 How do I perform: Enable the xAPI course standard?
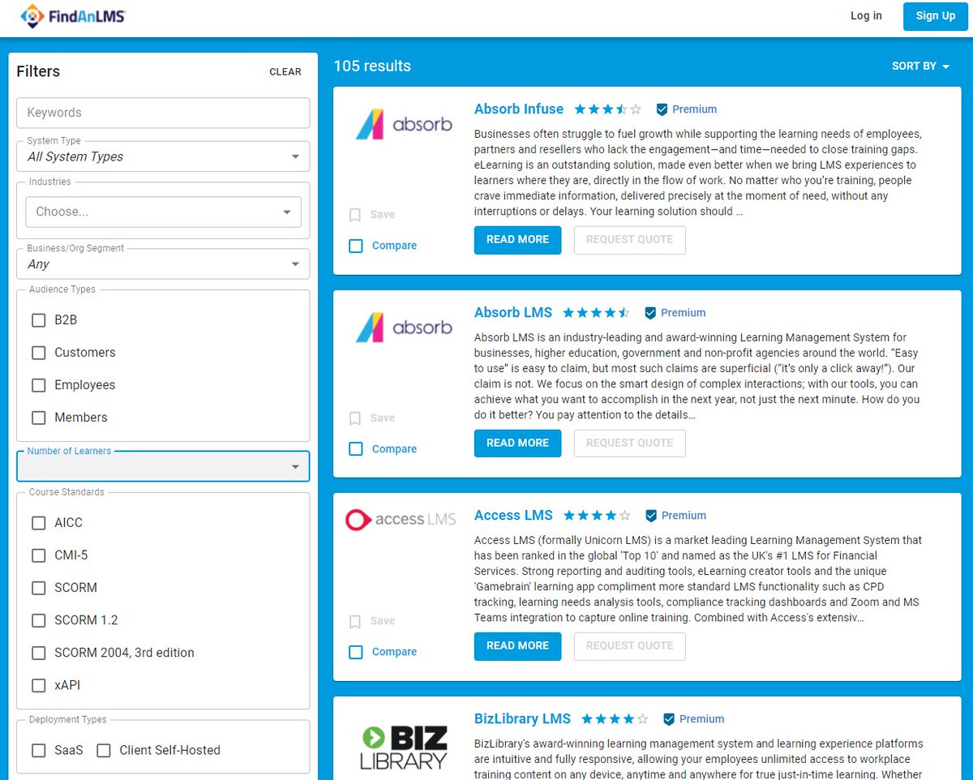click(x=38, y=685)
